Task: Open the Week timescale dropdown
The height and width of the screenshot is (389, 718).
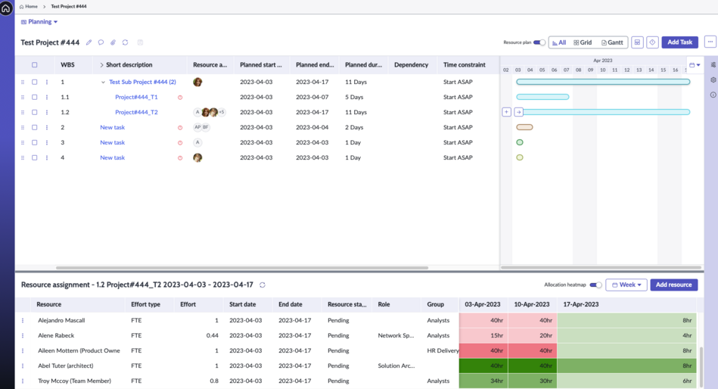Action: pos(626,285)
